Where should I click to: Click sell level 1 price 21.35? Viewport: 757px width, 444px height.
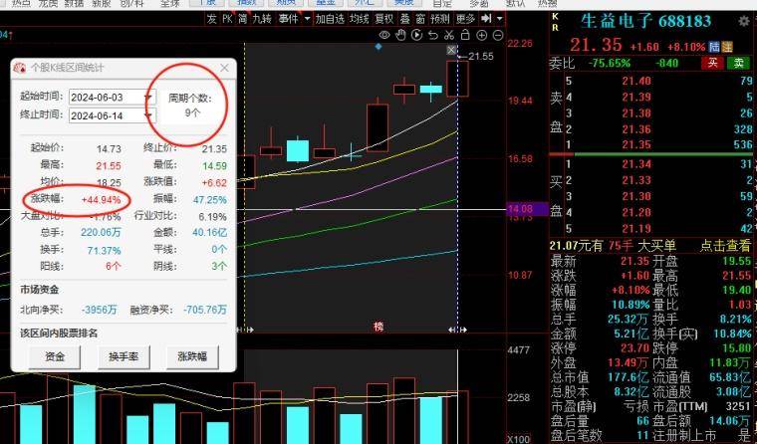tap(636, 144)
